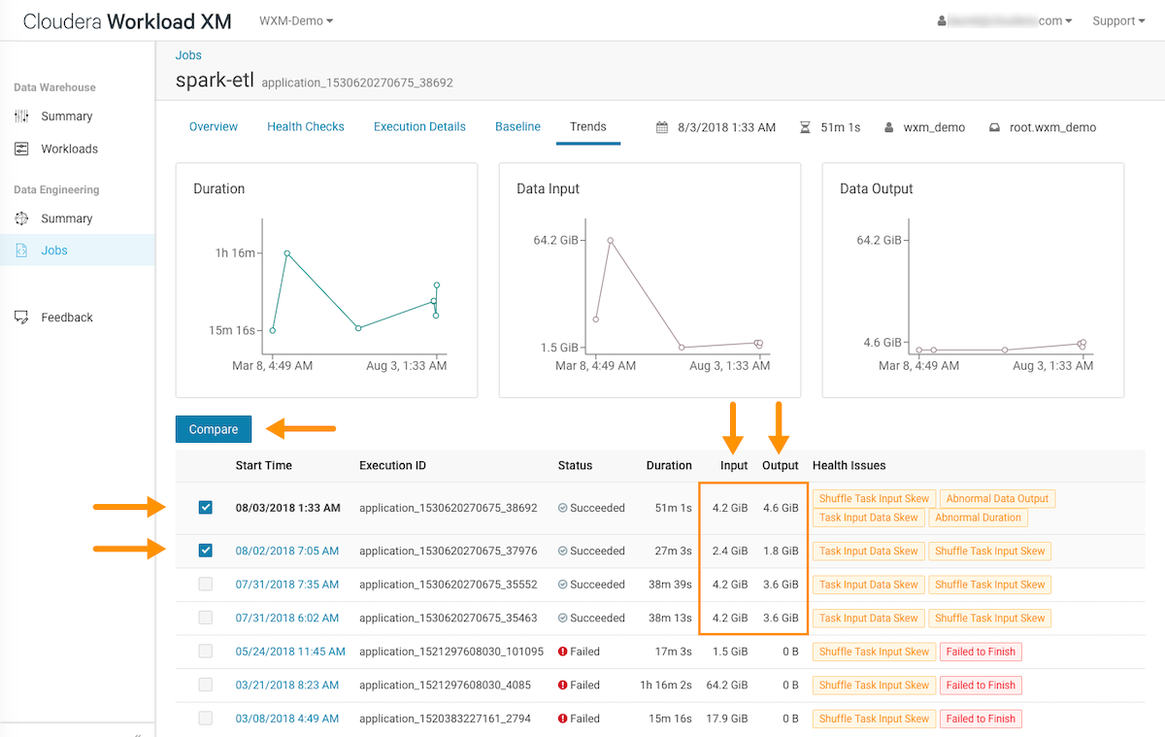1165x737 pixels.
Task: Click the red failed status icon for 05/24/2018
Action: (x=563, y=652)
